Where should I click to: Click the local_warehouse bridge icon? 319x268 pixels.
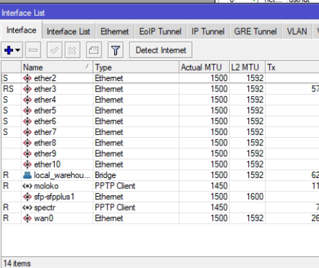point(27,175)
